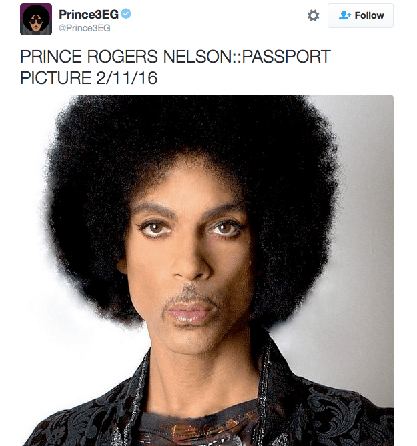Open the user actions menu via the gear
The image size is (417, 446).
[x=313, y=15]
